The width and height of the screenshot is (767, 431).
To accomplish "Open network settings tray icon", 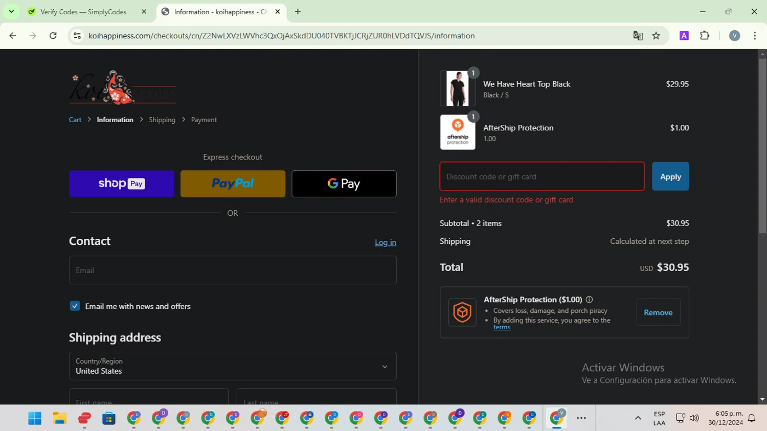I will (x=680, y=418).
